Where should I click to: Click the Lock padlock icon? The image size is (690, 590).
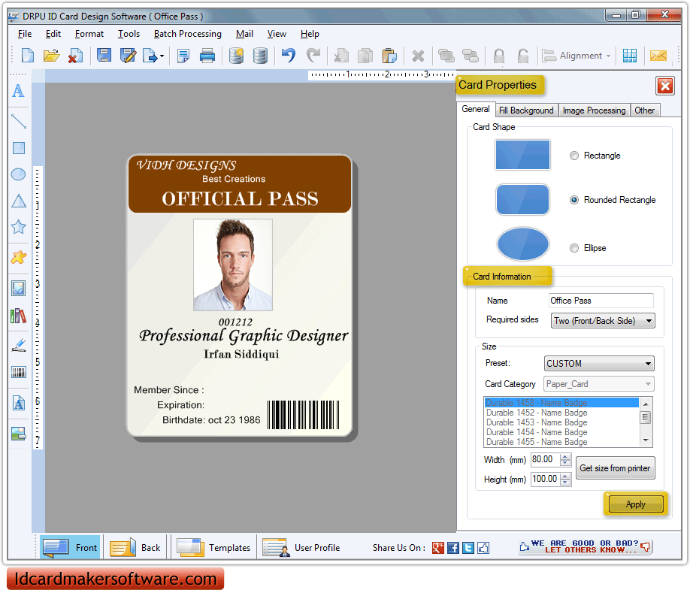pos(498,56)
